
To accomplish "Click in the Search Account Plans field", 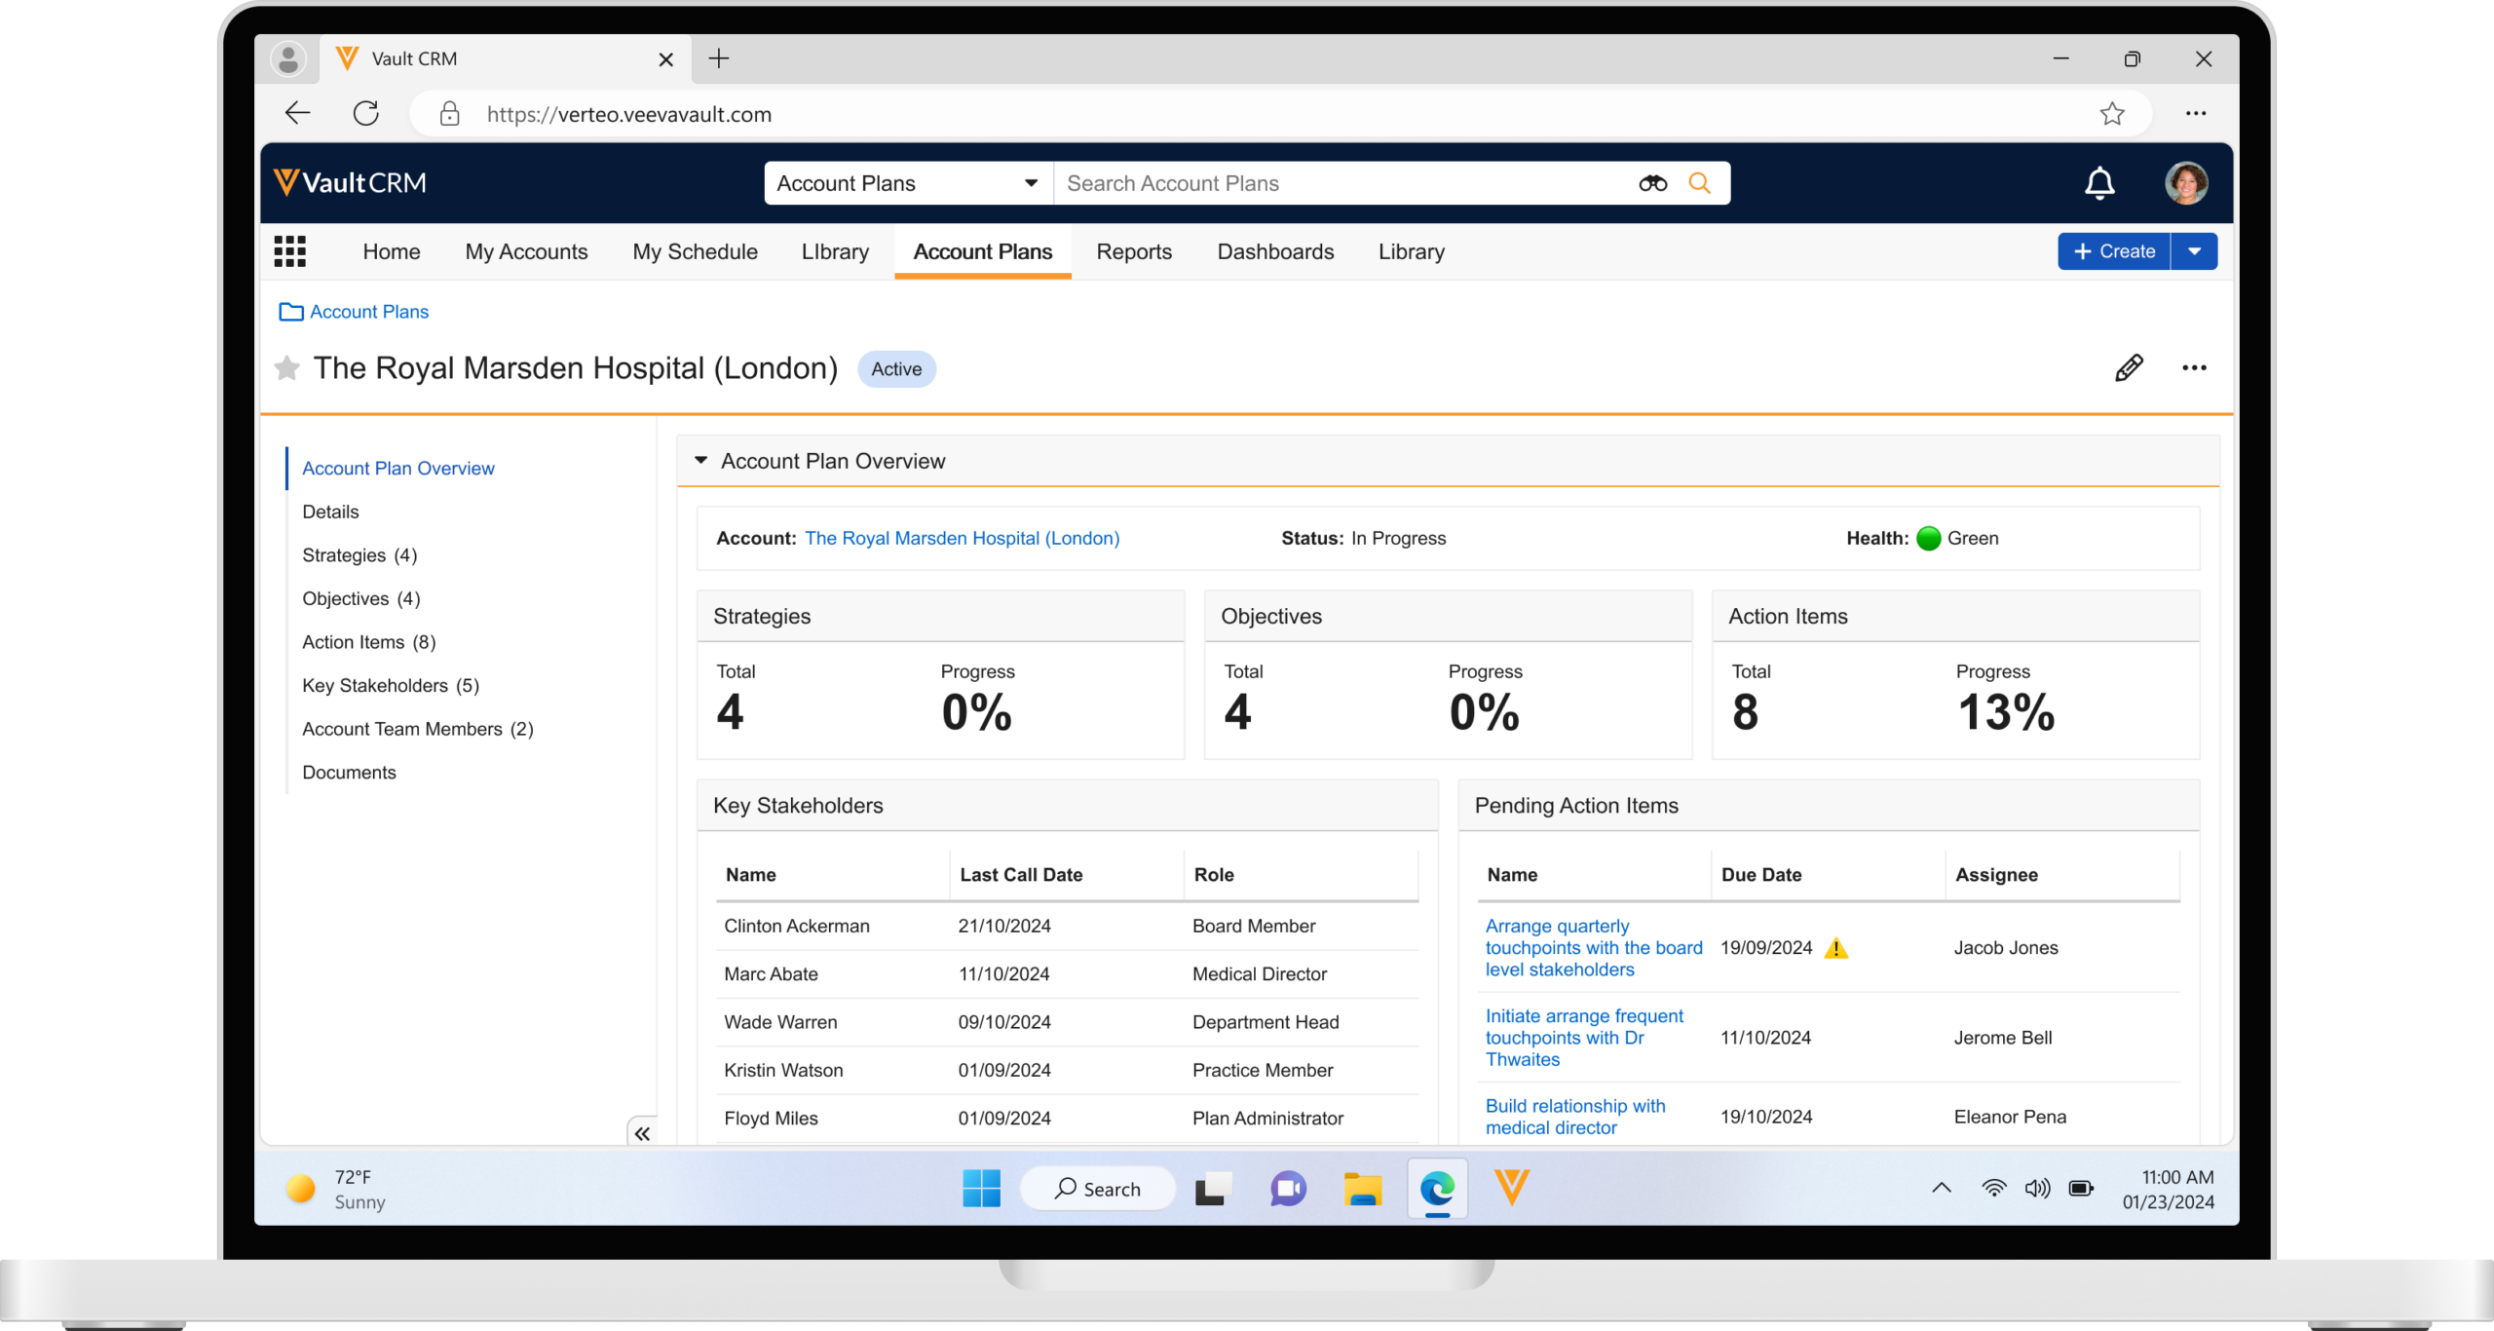I will click(x=1344, y=183).
